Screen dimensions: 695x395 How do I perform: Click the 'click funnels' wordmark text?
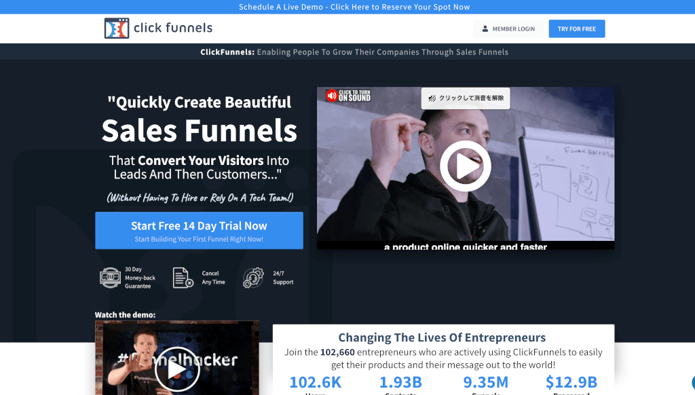[x=173, y=28]
